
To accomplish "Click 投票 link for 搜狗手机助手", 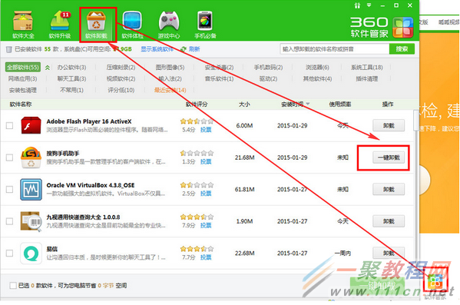I will pos(206,161).
